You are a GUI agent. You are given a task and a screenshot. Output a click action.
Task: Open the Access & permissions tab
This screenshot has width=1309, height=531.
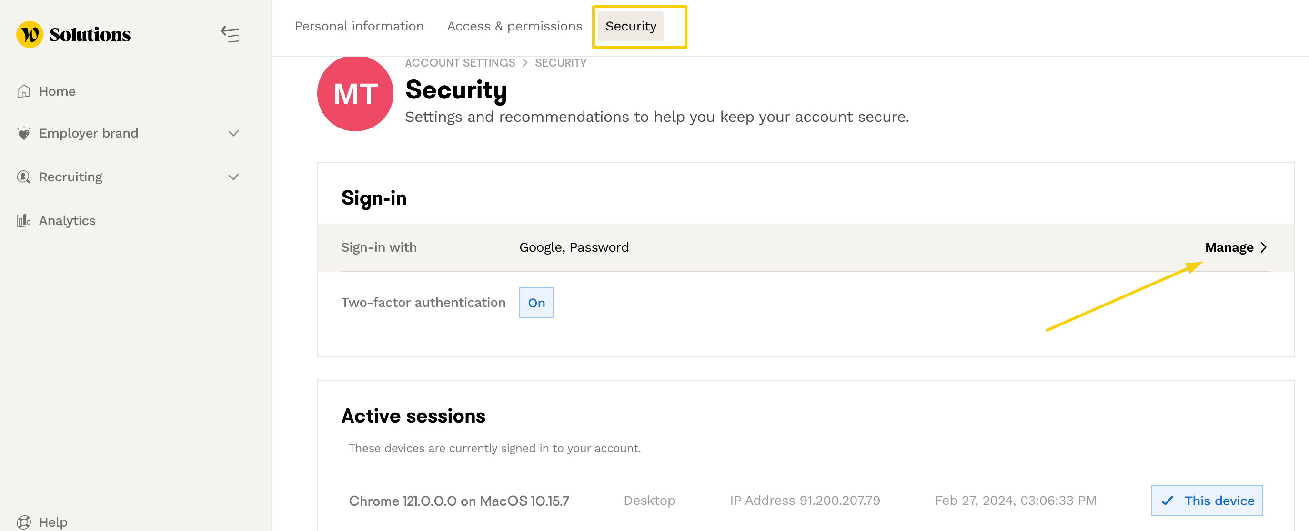pos(514,26)
